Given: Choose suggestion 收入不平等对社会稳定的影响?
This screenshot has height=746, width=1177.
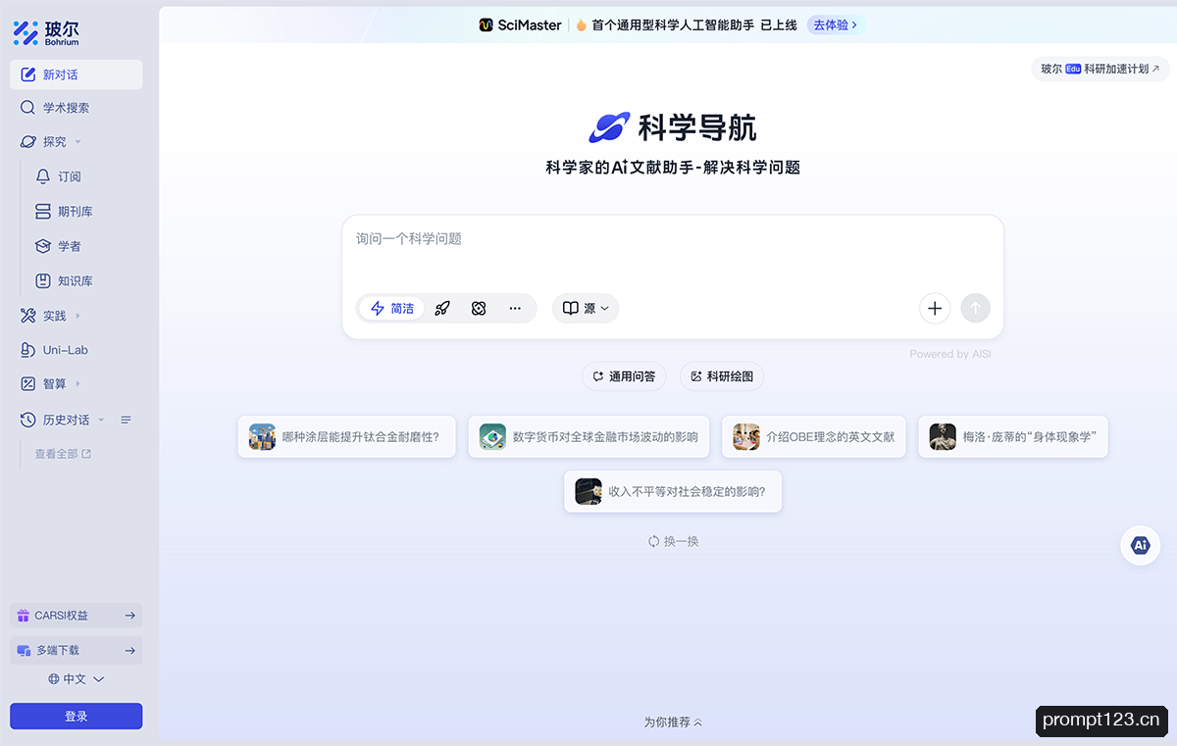Looking at the screenshot, I should tap(673, 491).
